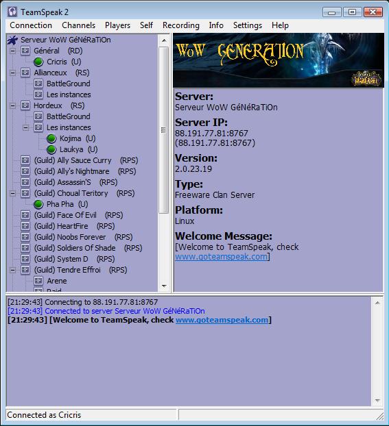Click the chat log scroll-down arrow

(377, 401)
